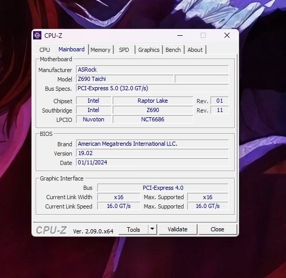The height and width of the screenshot is (278, 286).
Task: Switch to the CPU tab
Action: click(x=44, y=50)
